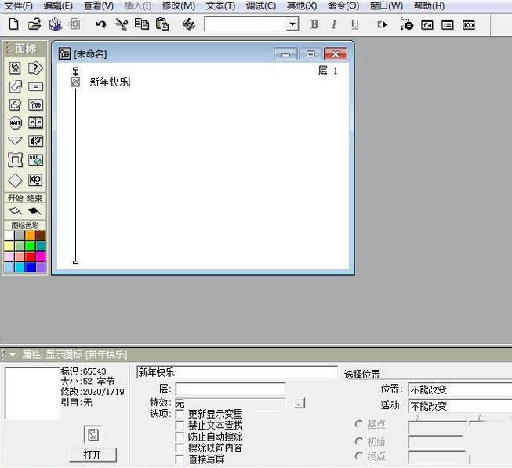512x468 pixels.
Task: Toggle Bold formatting button
Action: click(314, 24)
